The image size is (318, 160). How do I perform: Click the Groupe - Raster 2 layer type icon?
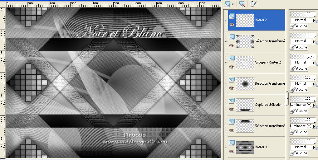coord(231,58)
